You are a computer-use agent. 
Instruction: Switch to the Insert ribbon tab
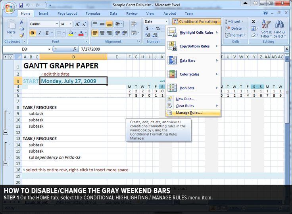point(43,13)
